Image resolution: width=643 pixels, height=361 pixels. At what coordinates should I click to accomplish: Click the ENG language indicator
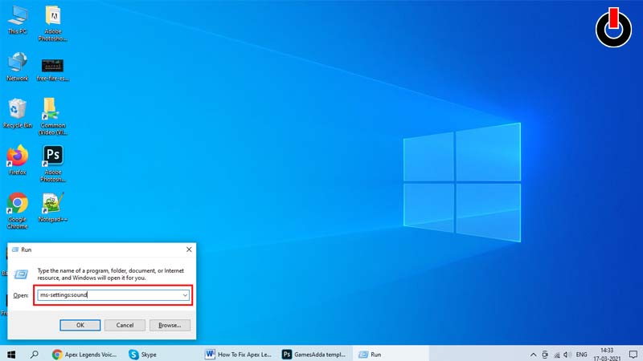pyautogui.click(x=581, y=355)
